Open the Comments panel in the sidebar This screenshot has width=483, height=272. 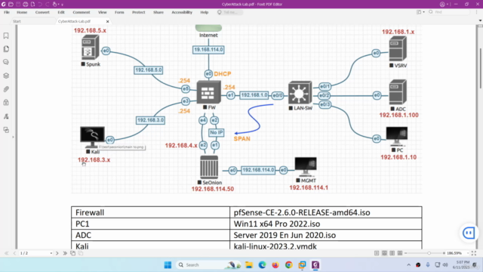coord(6,62)
